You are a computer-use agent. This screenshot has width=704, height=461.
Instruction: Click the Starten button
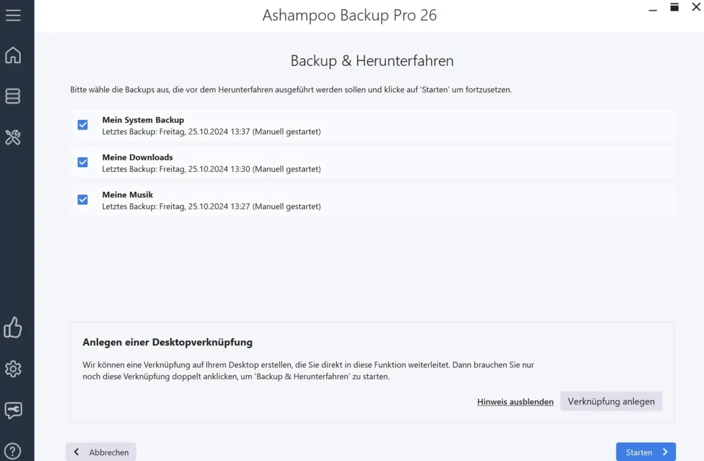(646, 452)
